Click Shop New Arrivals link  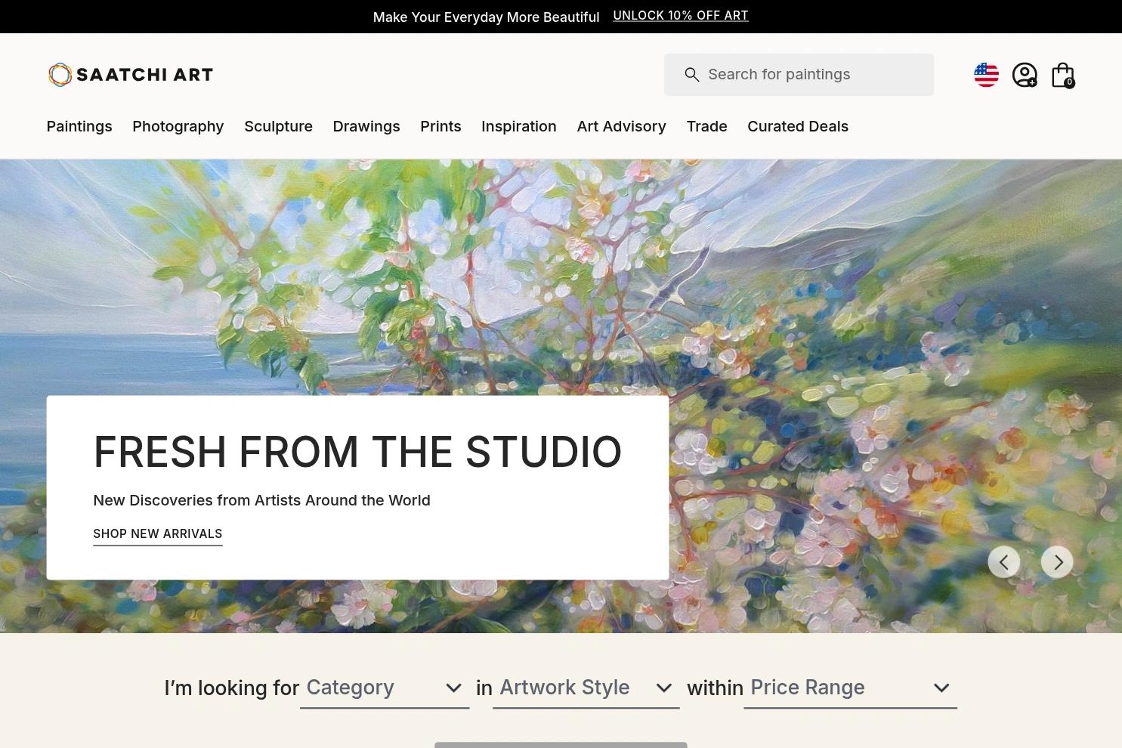(158, 534)
